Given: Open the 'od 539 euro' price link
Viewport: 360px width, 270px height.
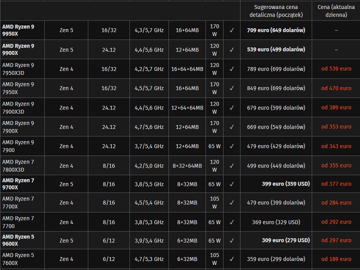Looking at the screenshot, I should [x=336, y=69].
